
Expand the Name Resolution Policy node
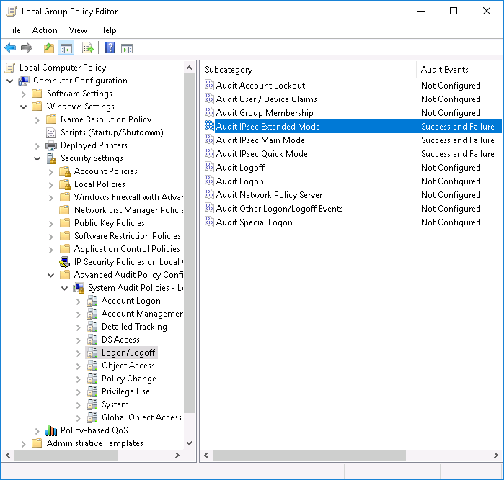point(37,119)
